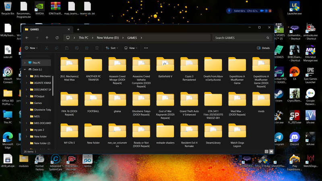The width and height of the screenshot is (322, 181).
Task: Select the GAMES window tab
Action: (x=47, y=29)
